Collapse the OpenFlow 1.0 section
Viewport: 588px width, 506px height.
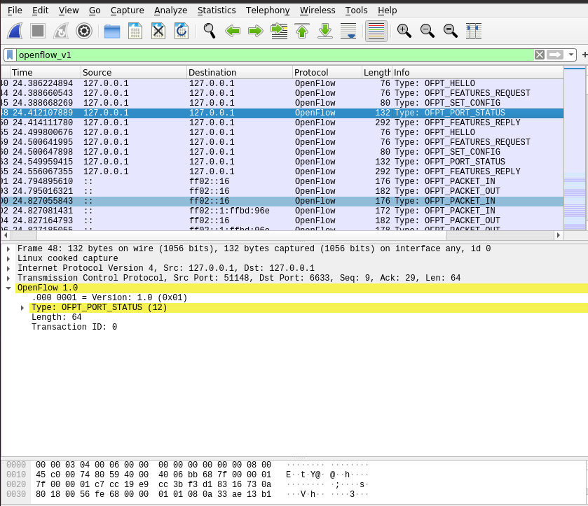coord(8,288)
